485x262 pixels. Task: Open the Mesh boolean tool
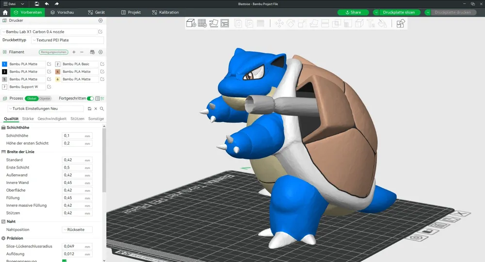click(x=337, y=23)
